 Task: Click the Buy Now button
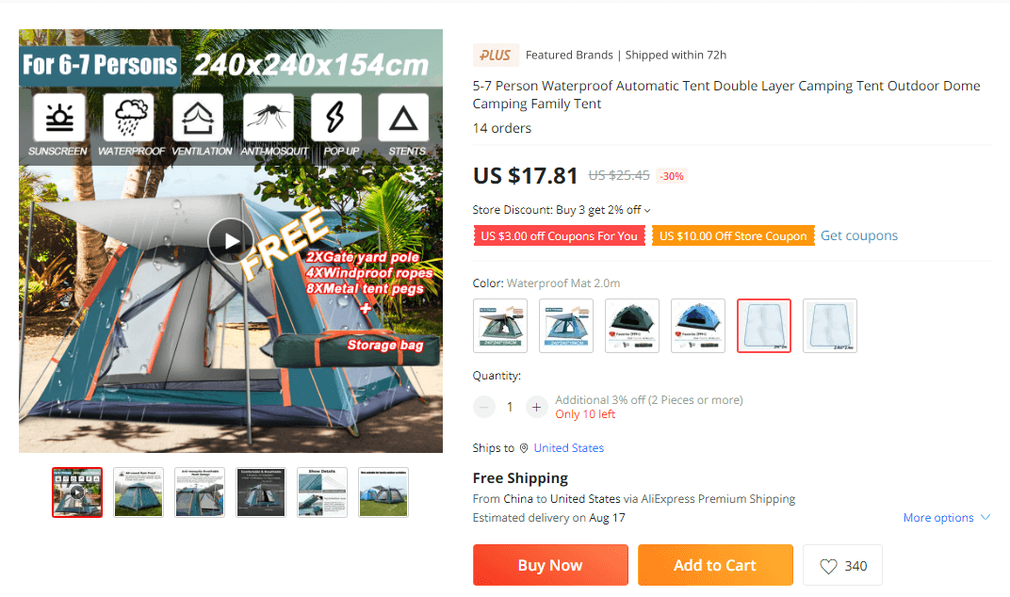click(x=550, y=565)
